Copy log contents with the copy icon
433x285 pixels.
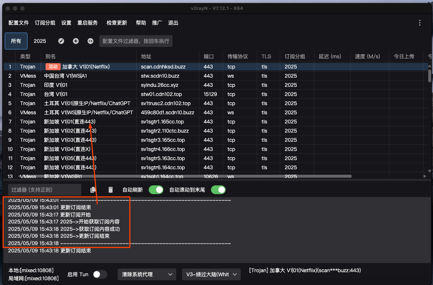tap(93, 190)
